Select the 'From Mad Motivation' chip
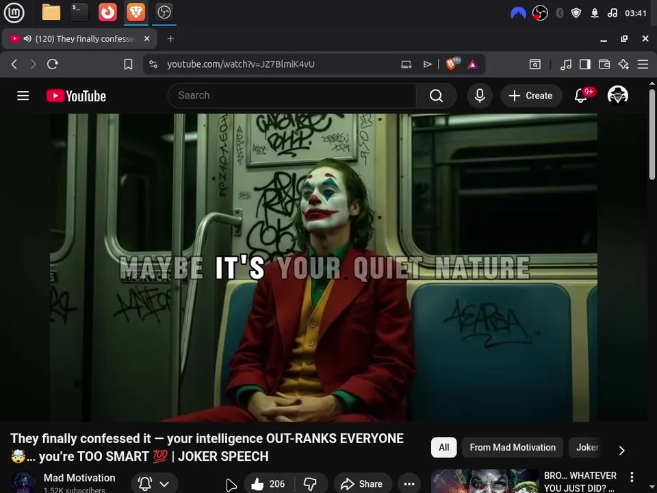The width and height of the screenshot is (657, 493). (513, 447)
